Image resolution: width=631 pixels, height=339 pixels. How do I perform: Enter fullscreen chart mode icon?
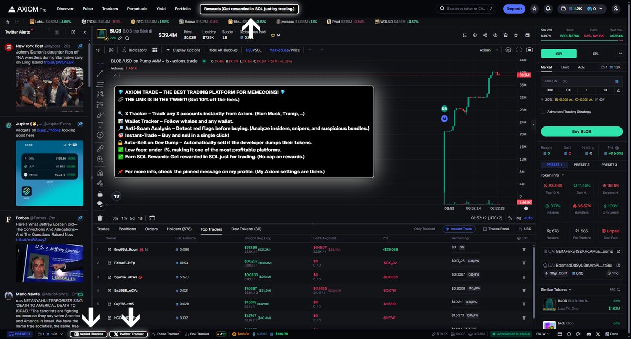[520, 50]
